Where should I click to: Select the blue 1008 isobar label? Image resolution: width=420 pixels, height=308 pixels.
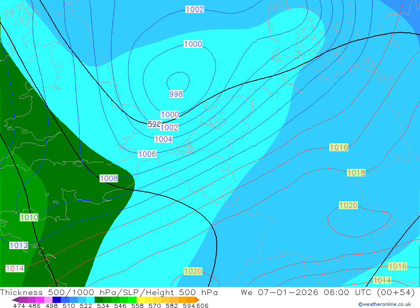click(x=109, y=178)
